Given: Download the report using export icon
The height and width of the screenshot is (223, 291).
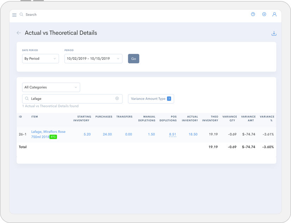Looking at the screenshot, I should tap(274, 33).
